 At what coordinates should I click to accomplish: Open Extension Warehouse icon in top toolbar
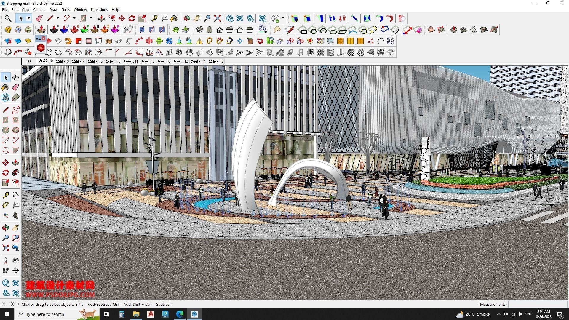[x=240, y=18]
